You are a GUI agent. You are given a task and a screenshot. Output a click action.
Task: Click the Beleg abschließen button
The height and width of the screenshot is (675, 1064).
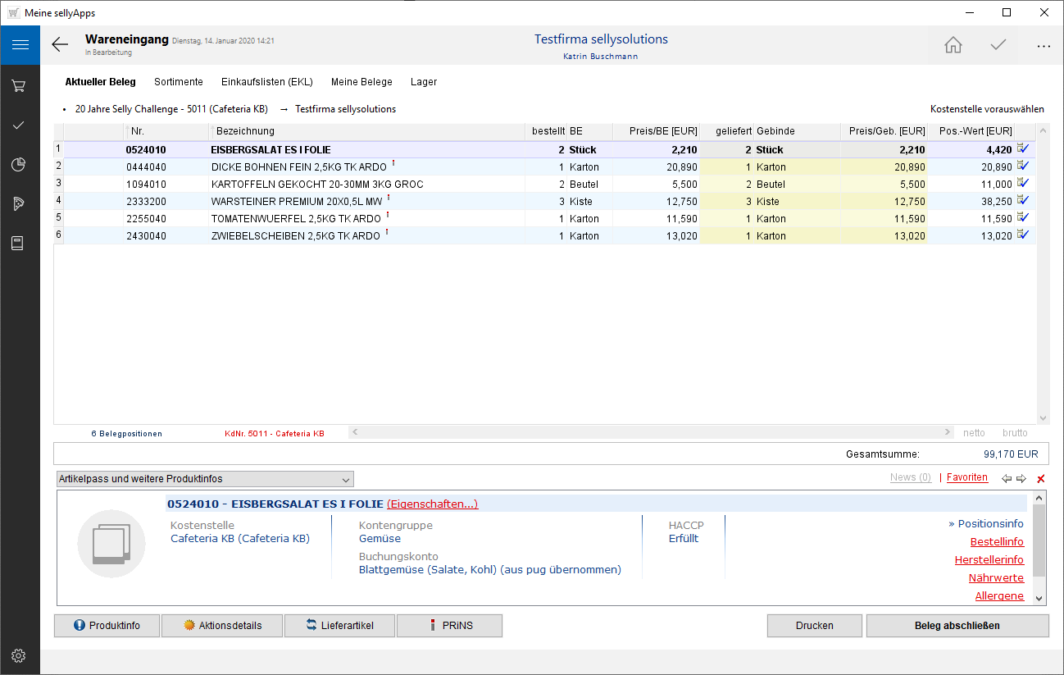(957, 626)
